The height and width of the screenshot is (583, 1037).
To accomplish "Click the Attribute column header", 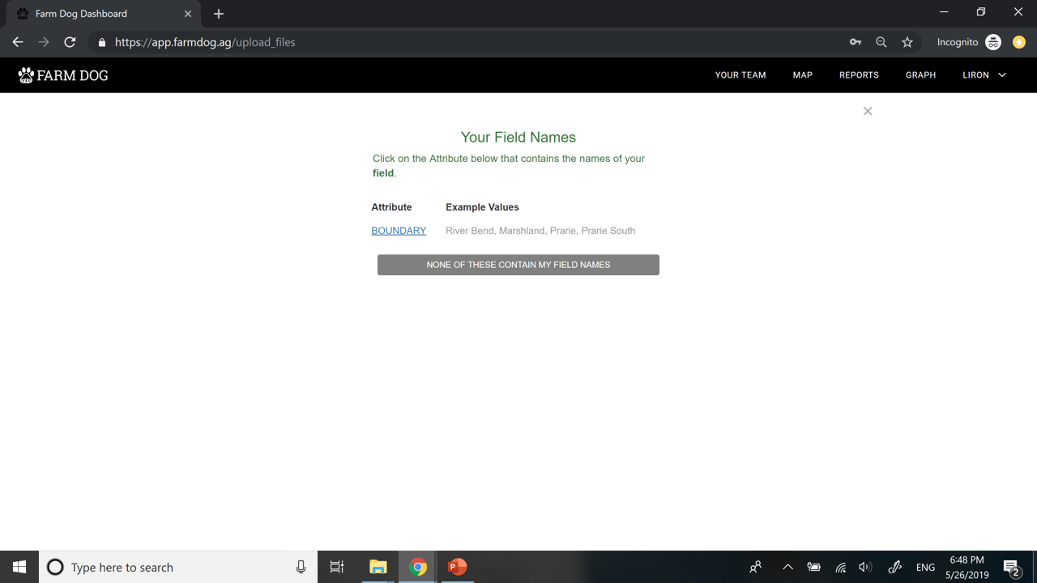I will pyautogui.click(x=391, y=207).
